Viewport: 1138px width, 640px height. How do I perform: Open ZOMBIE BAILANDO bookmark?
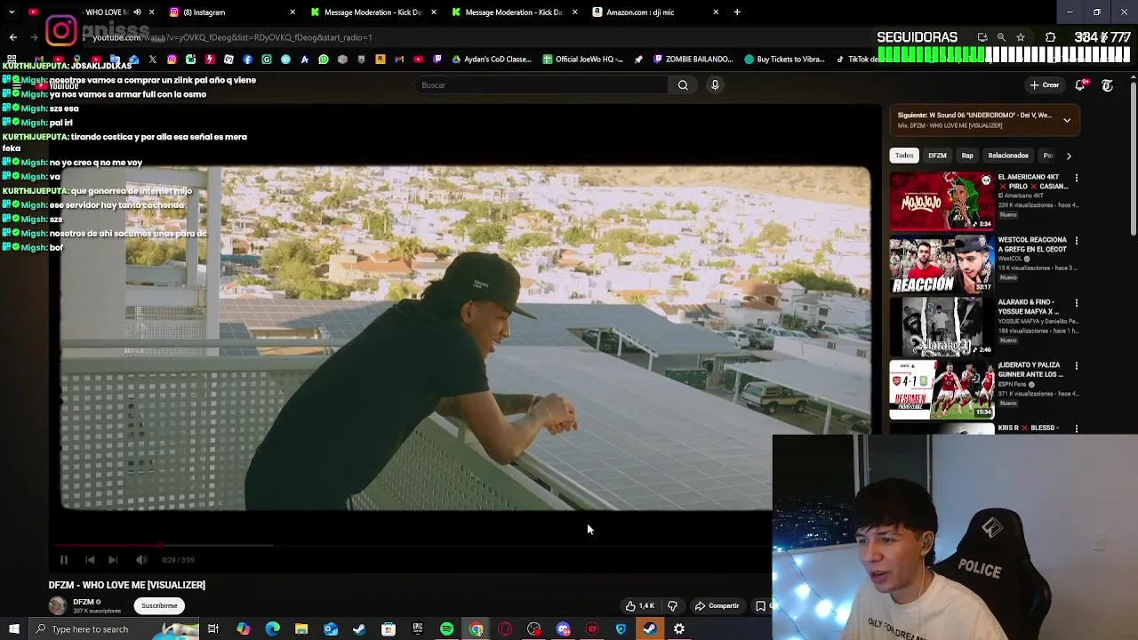tap(693, 60)
